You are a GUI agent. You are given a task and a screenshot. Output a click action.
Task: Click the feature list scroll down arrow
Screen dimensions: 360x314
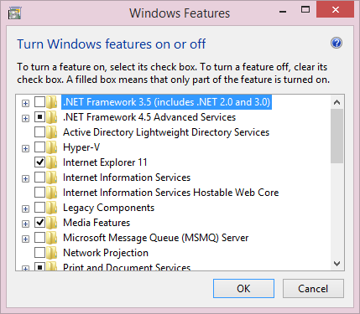pyautogui.click(x=337, y=263)
